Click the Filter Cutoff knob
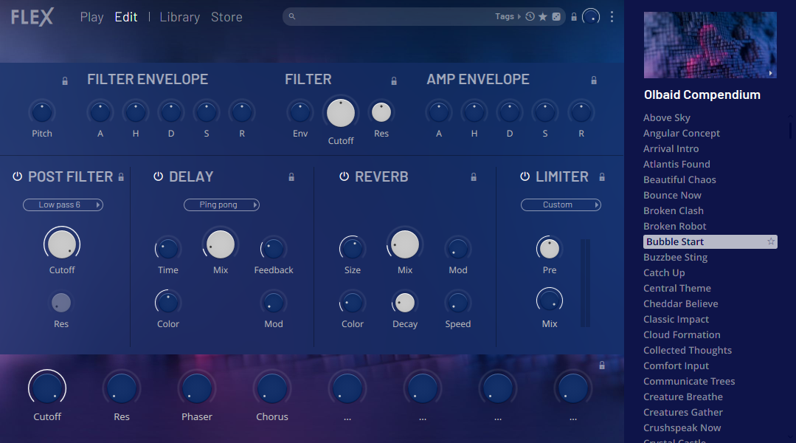796x443 pixels. [x=341, y=113]
